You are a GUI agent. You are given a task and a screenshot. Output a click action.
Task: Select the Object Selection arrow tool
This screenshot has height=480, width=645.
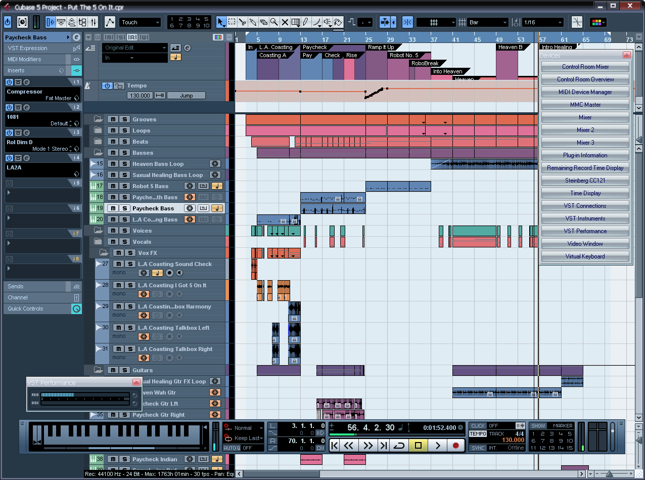pyautogui.click(x=221, y=22)
